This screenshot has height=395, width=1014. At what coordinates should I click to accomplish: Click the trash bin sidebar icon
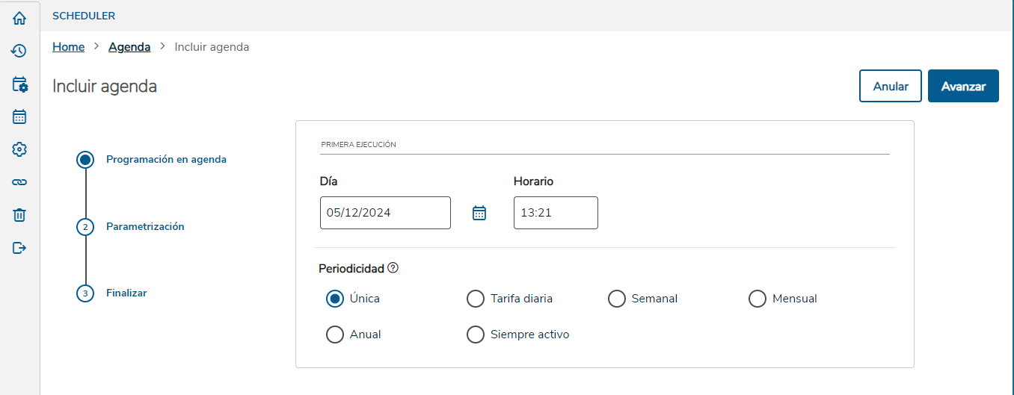point(19,215)
